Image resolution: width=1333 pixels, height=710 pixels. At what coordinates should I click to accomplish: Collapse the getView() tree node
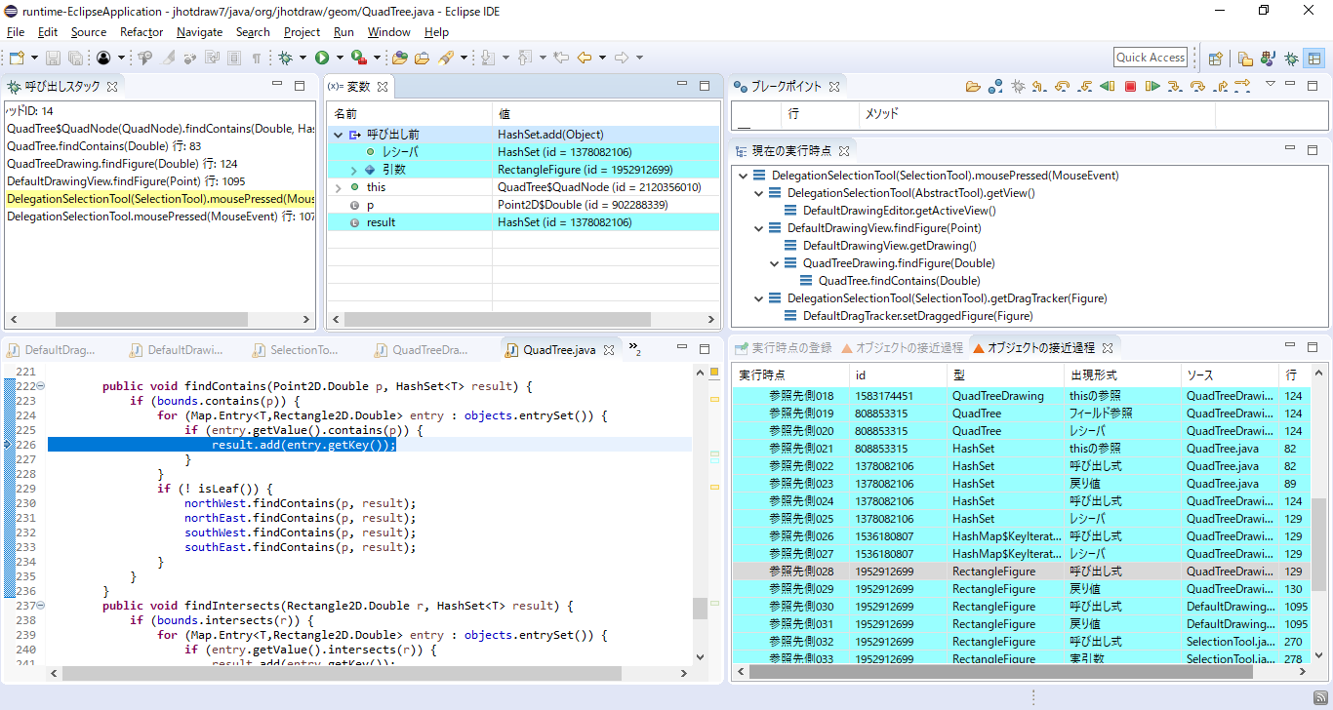coord(759,193)
